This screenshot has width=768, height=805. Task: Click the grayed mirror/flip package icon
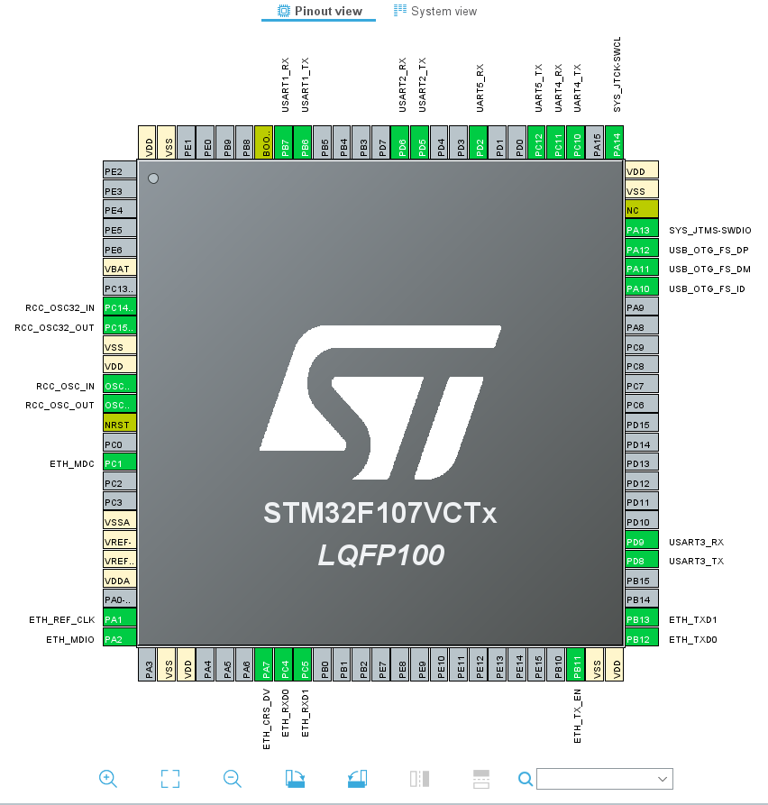(419, 778)
